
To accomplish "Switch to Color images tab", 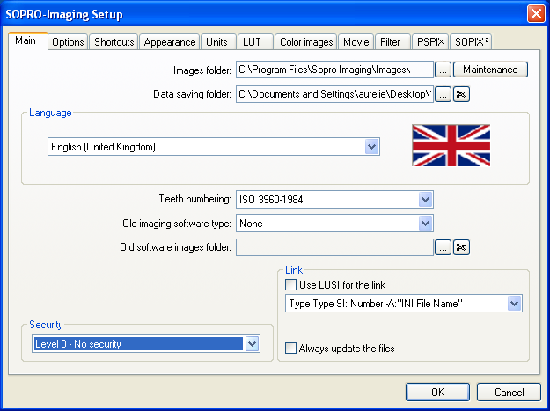I will [306, 42].
